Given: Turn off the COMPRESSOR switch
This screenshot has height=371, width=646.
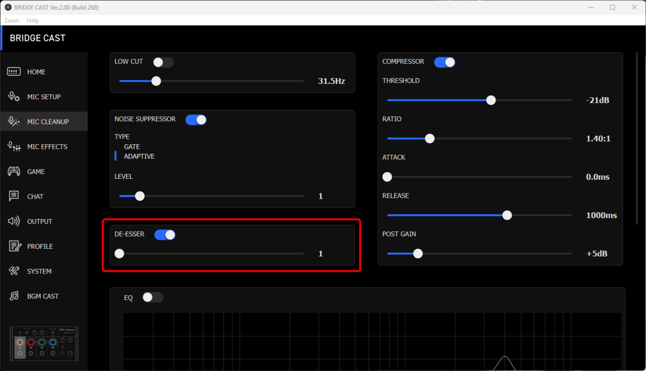Looking at the screenshot, I should [x=445, y=62].
